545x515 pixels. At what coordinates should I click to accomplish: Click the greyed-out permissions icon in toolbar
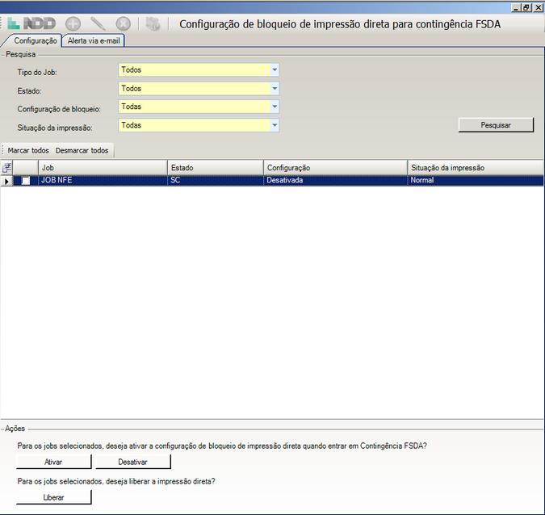(153, 24)
